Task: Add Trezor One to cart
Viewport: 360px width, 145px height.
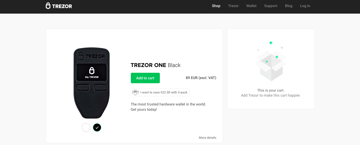Action: point(145,78)
